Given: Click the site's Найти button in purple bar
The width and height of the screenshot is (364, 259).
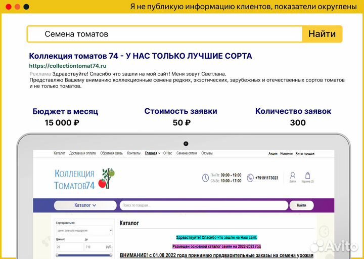Looking at the screenshot, I should (x=301, y=205).
